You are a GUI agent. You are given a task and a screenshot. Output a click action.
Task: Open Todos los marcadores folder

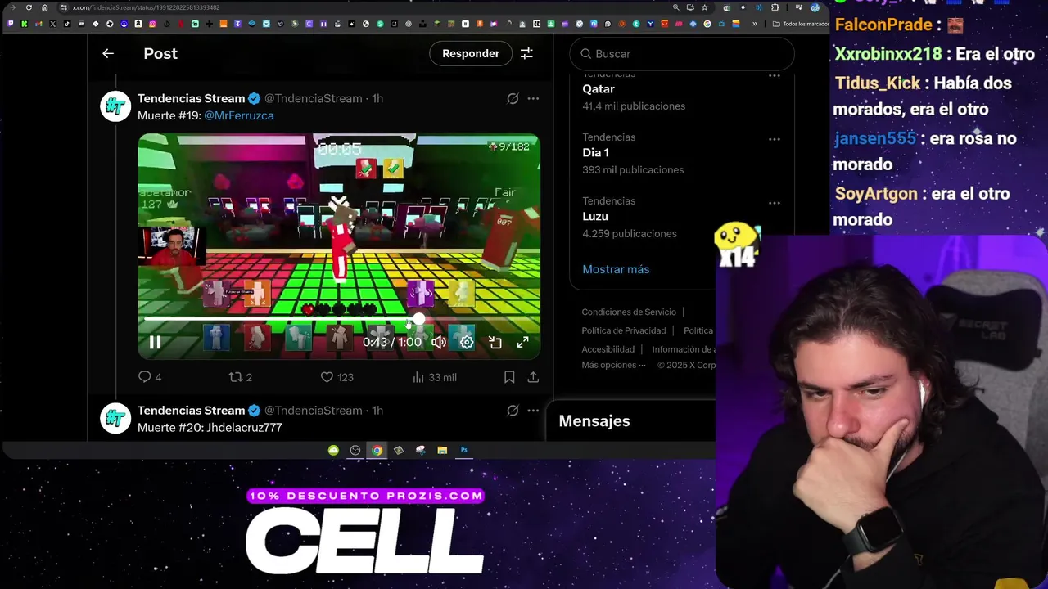tap(801, 24)
